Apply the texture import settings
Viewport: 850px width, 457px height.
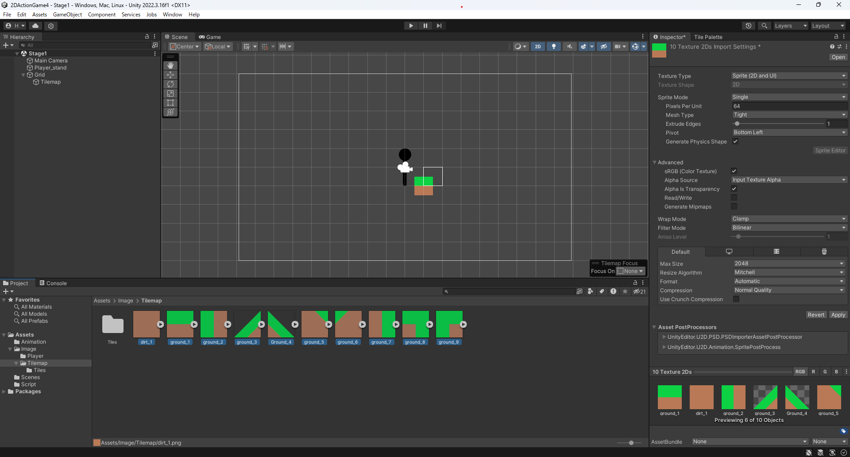pos(838,314)
